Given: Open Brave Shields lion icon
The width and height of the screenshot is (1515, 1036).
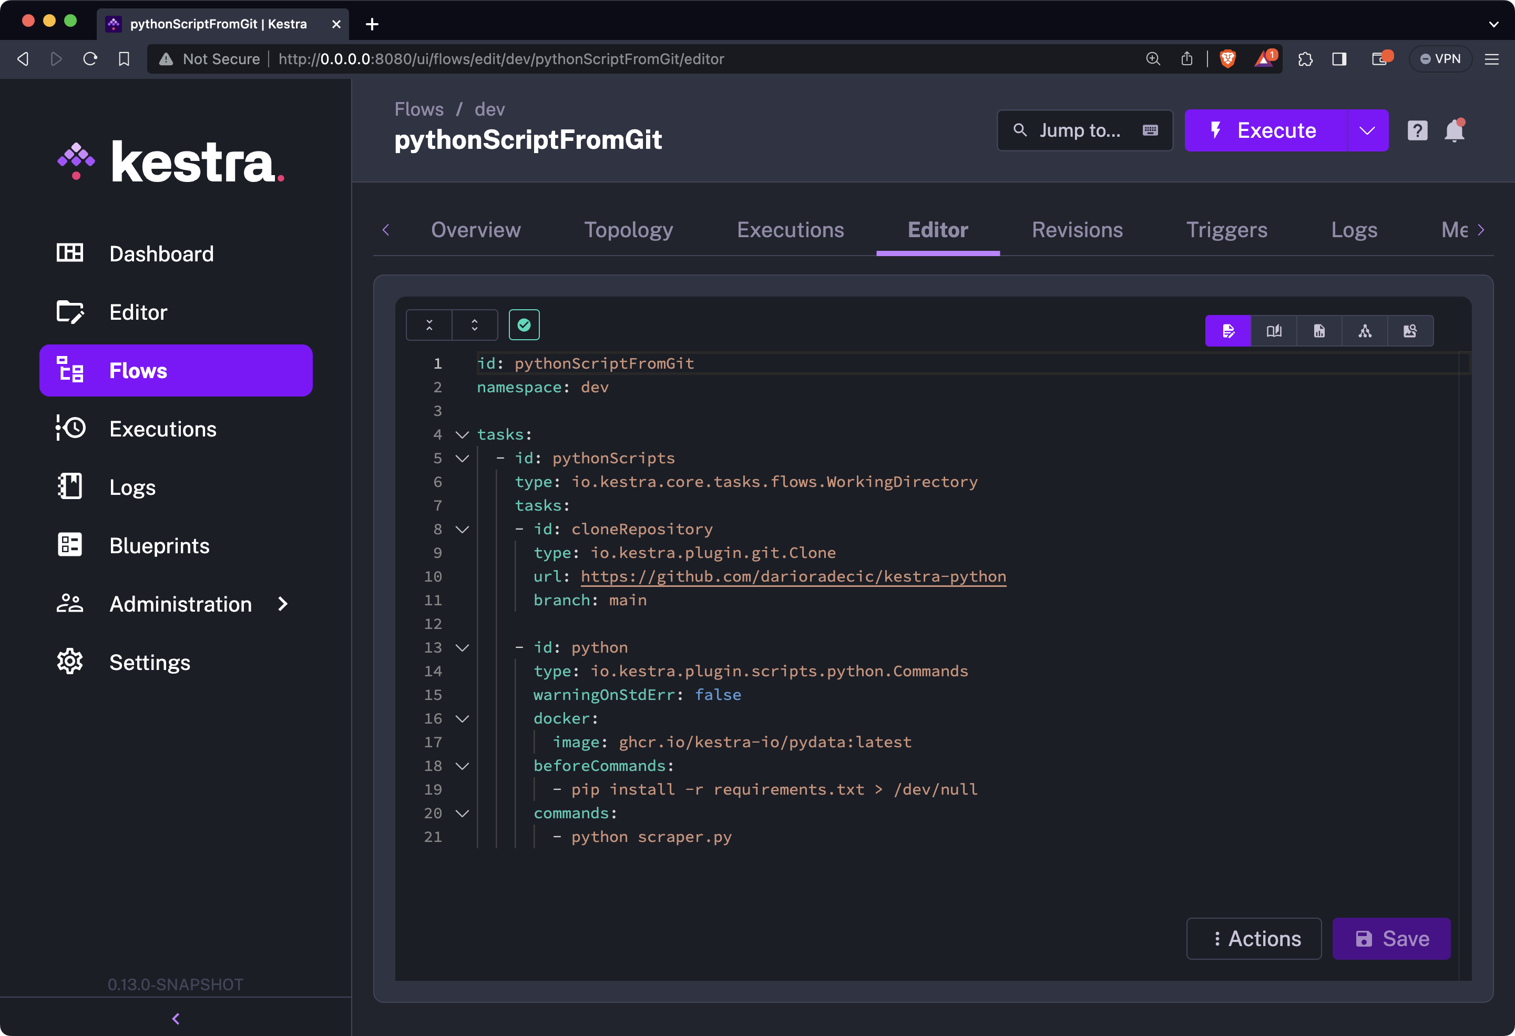Looking at the screenshot, I should 1227,59.
